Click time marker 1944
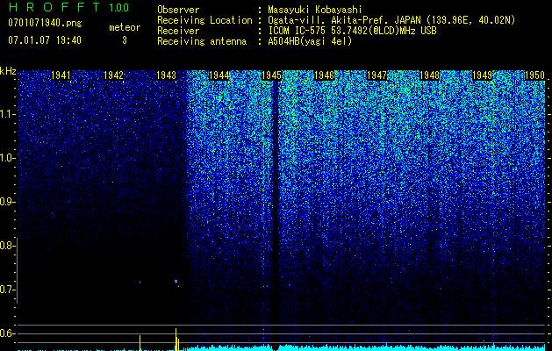The image size is (552, 351). click(219, 75)
